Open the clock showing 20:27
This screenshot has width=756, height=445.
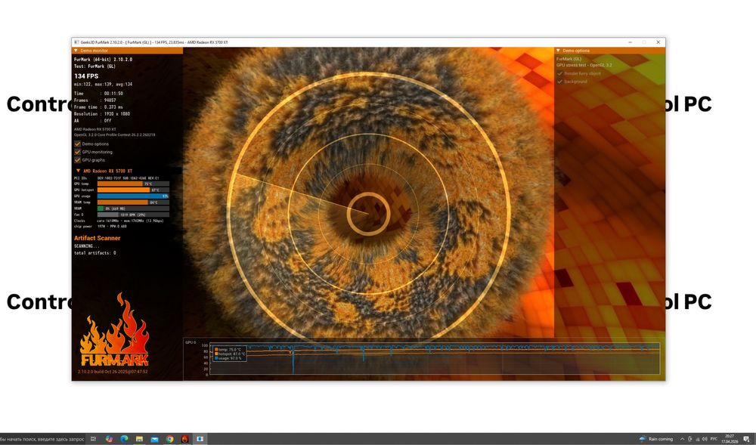pos(729,439)
